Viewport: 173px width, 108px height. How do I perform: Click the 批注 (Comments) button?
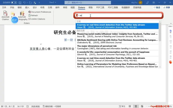coord(157,8)
